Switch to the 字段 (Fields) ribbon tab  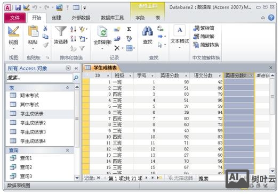(x=140, y=18)
